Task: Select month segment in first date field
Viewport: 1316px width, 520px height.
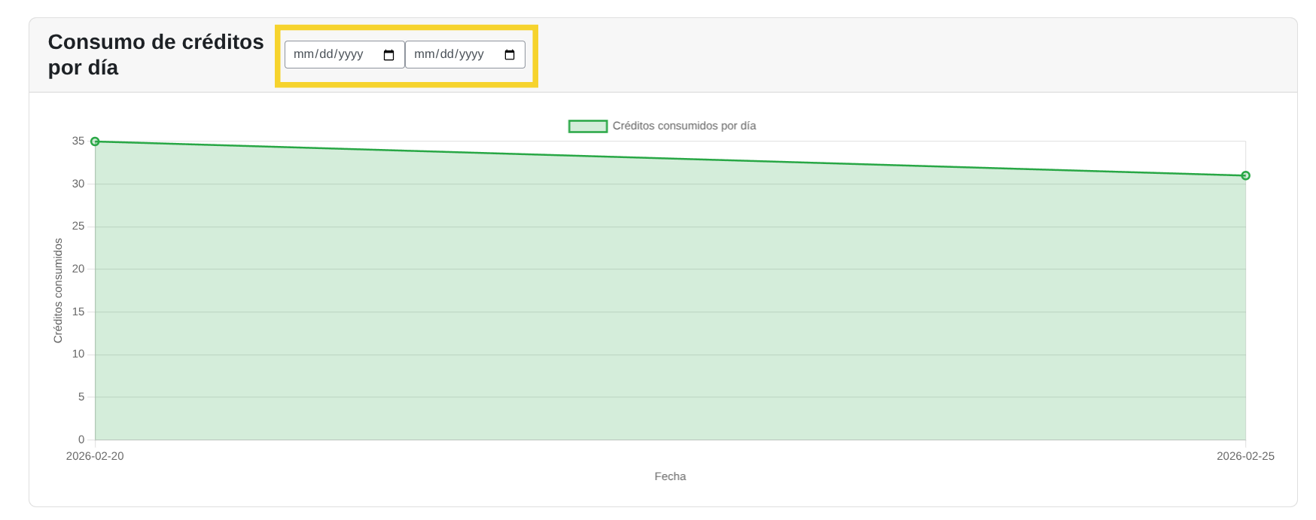Action: click(x=303, y=54)
